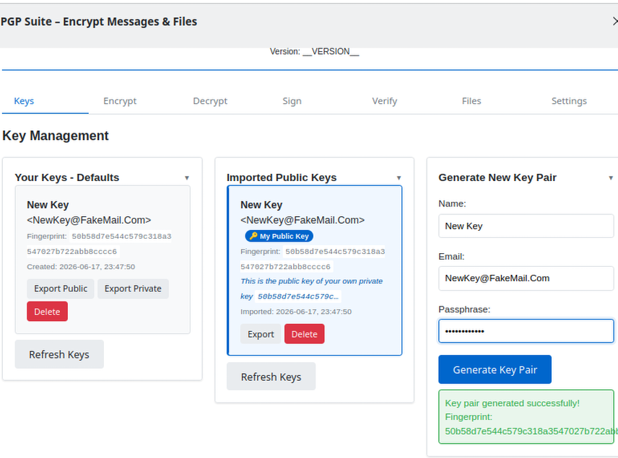Open the Settings tab

[569, 101]
